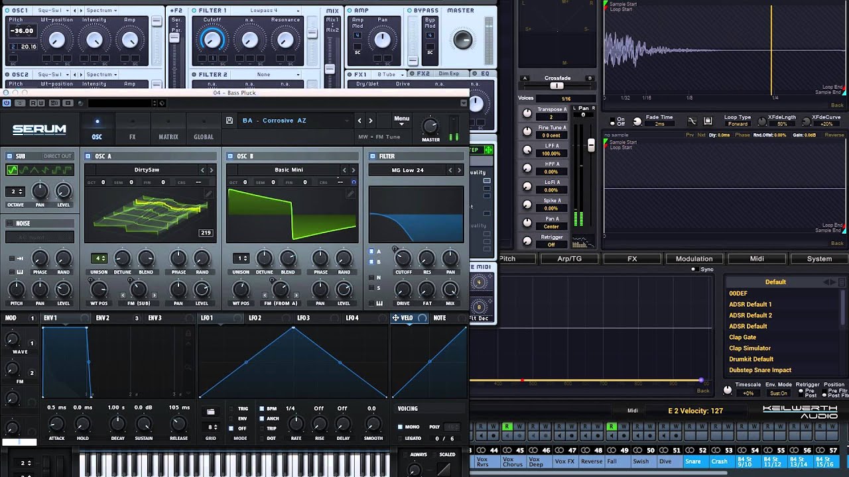Click the Transpose A knob in sampler
The image size is (849, 477).
point(527,113)
